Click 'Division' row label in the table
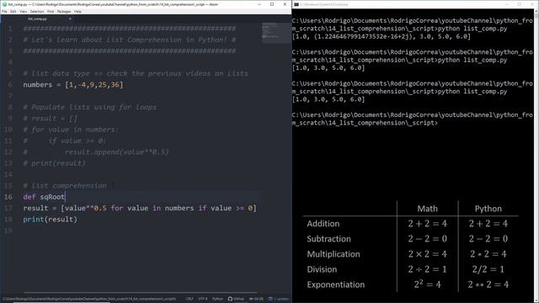The image size is (539, 303). 322,269
